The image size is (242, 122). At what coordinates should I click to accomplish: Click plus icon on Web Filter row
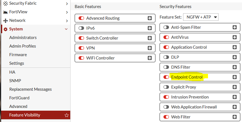click(x=235, y=117)
